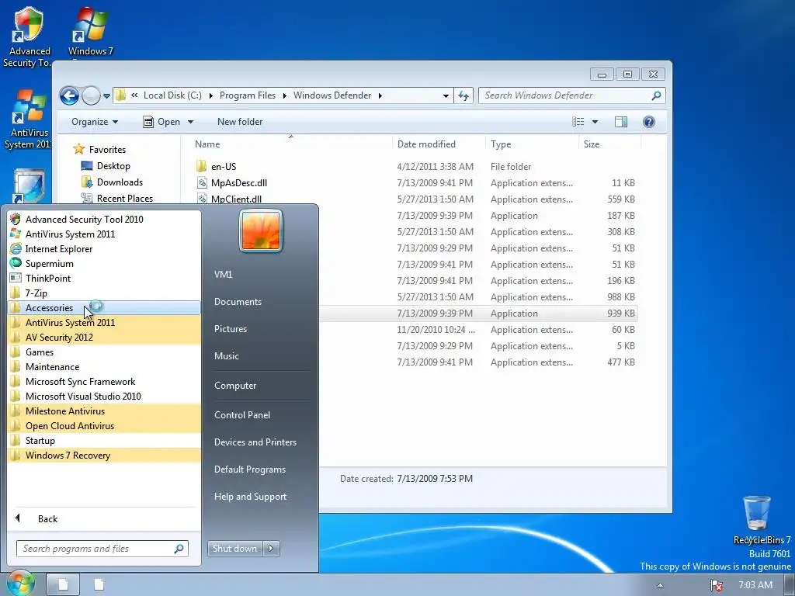Click the Explorer forward navigation button
Viewport: 795px width, 596px height.
pyautogui.click(x=92, y=95)
